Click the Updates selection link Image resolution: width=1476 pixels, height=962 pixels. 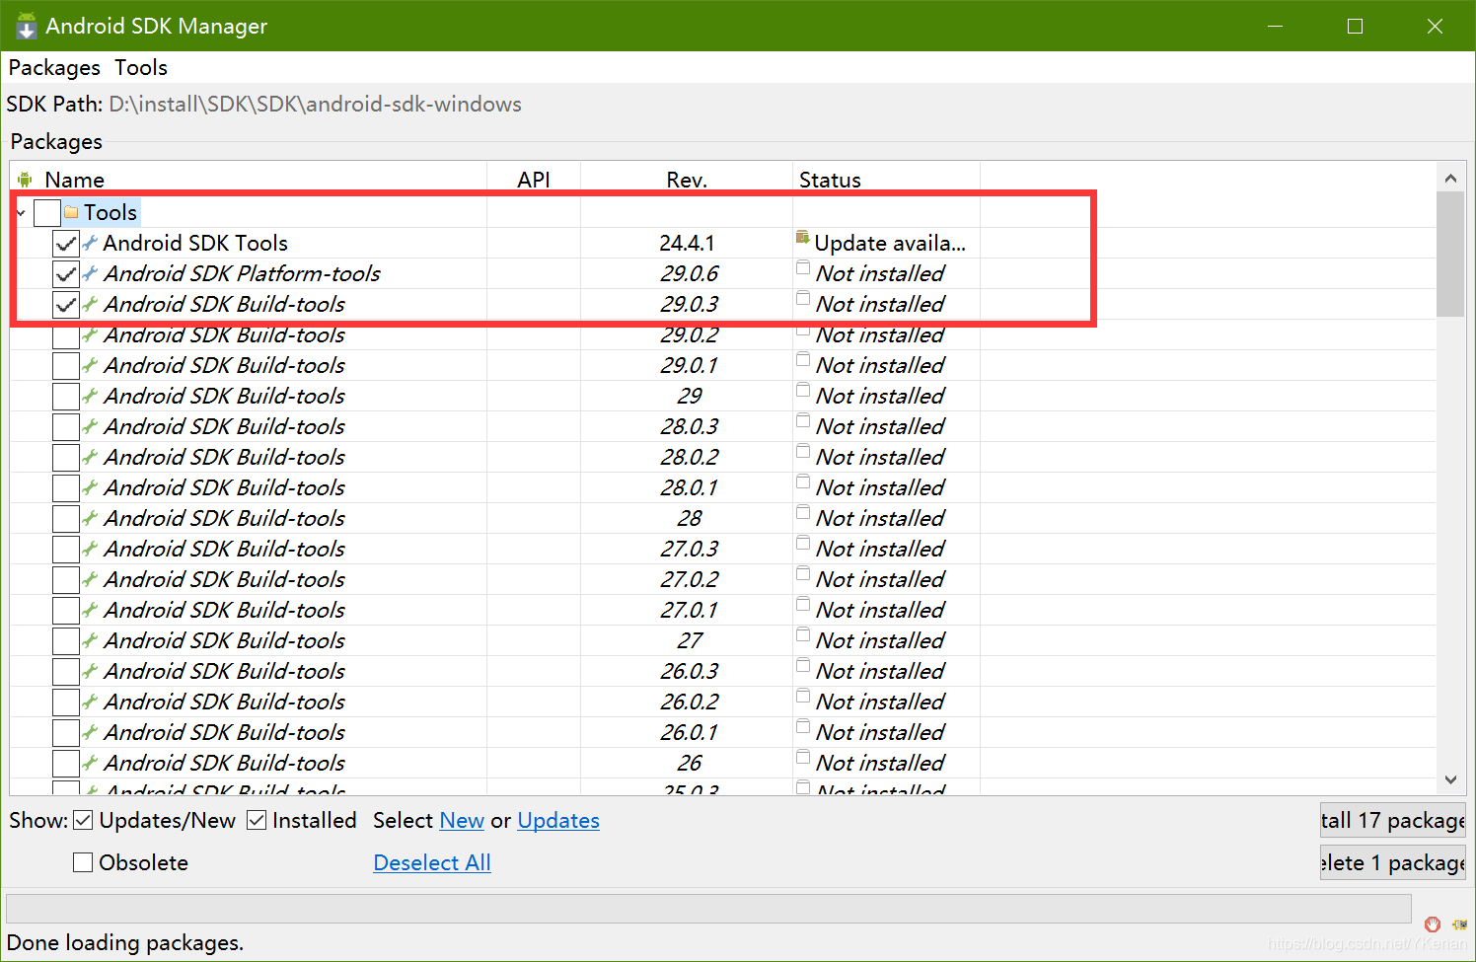point(558,821)
